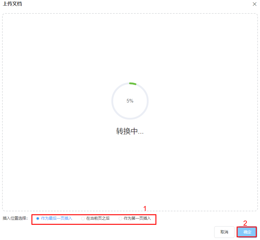Click the 转换中... status text
260x240 pixels.
pyautogui.click(x=130, y=131)
